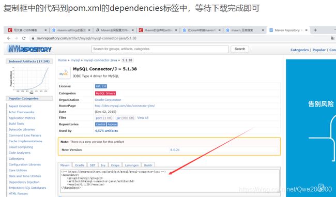Viewport: 336px width, 197px height.
Task: Open the Oracle Corporation link
Action: coord(108,100)
